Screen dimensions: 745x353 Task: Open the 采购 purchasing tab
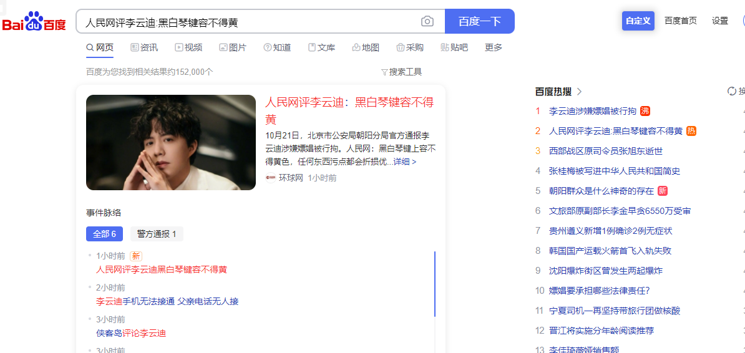coord(410,47)
